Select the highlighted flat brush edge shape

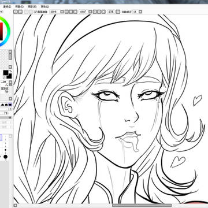(x=10, y=105)
